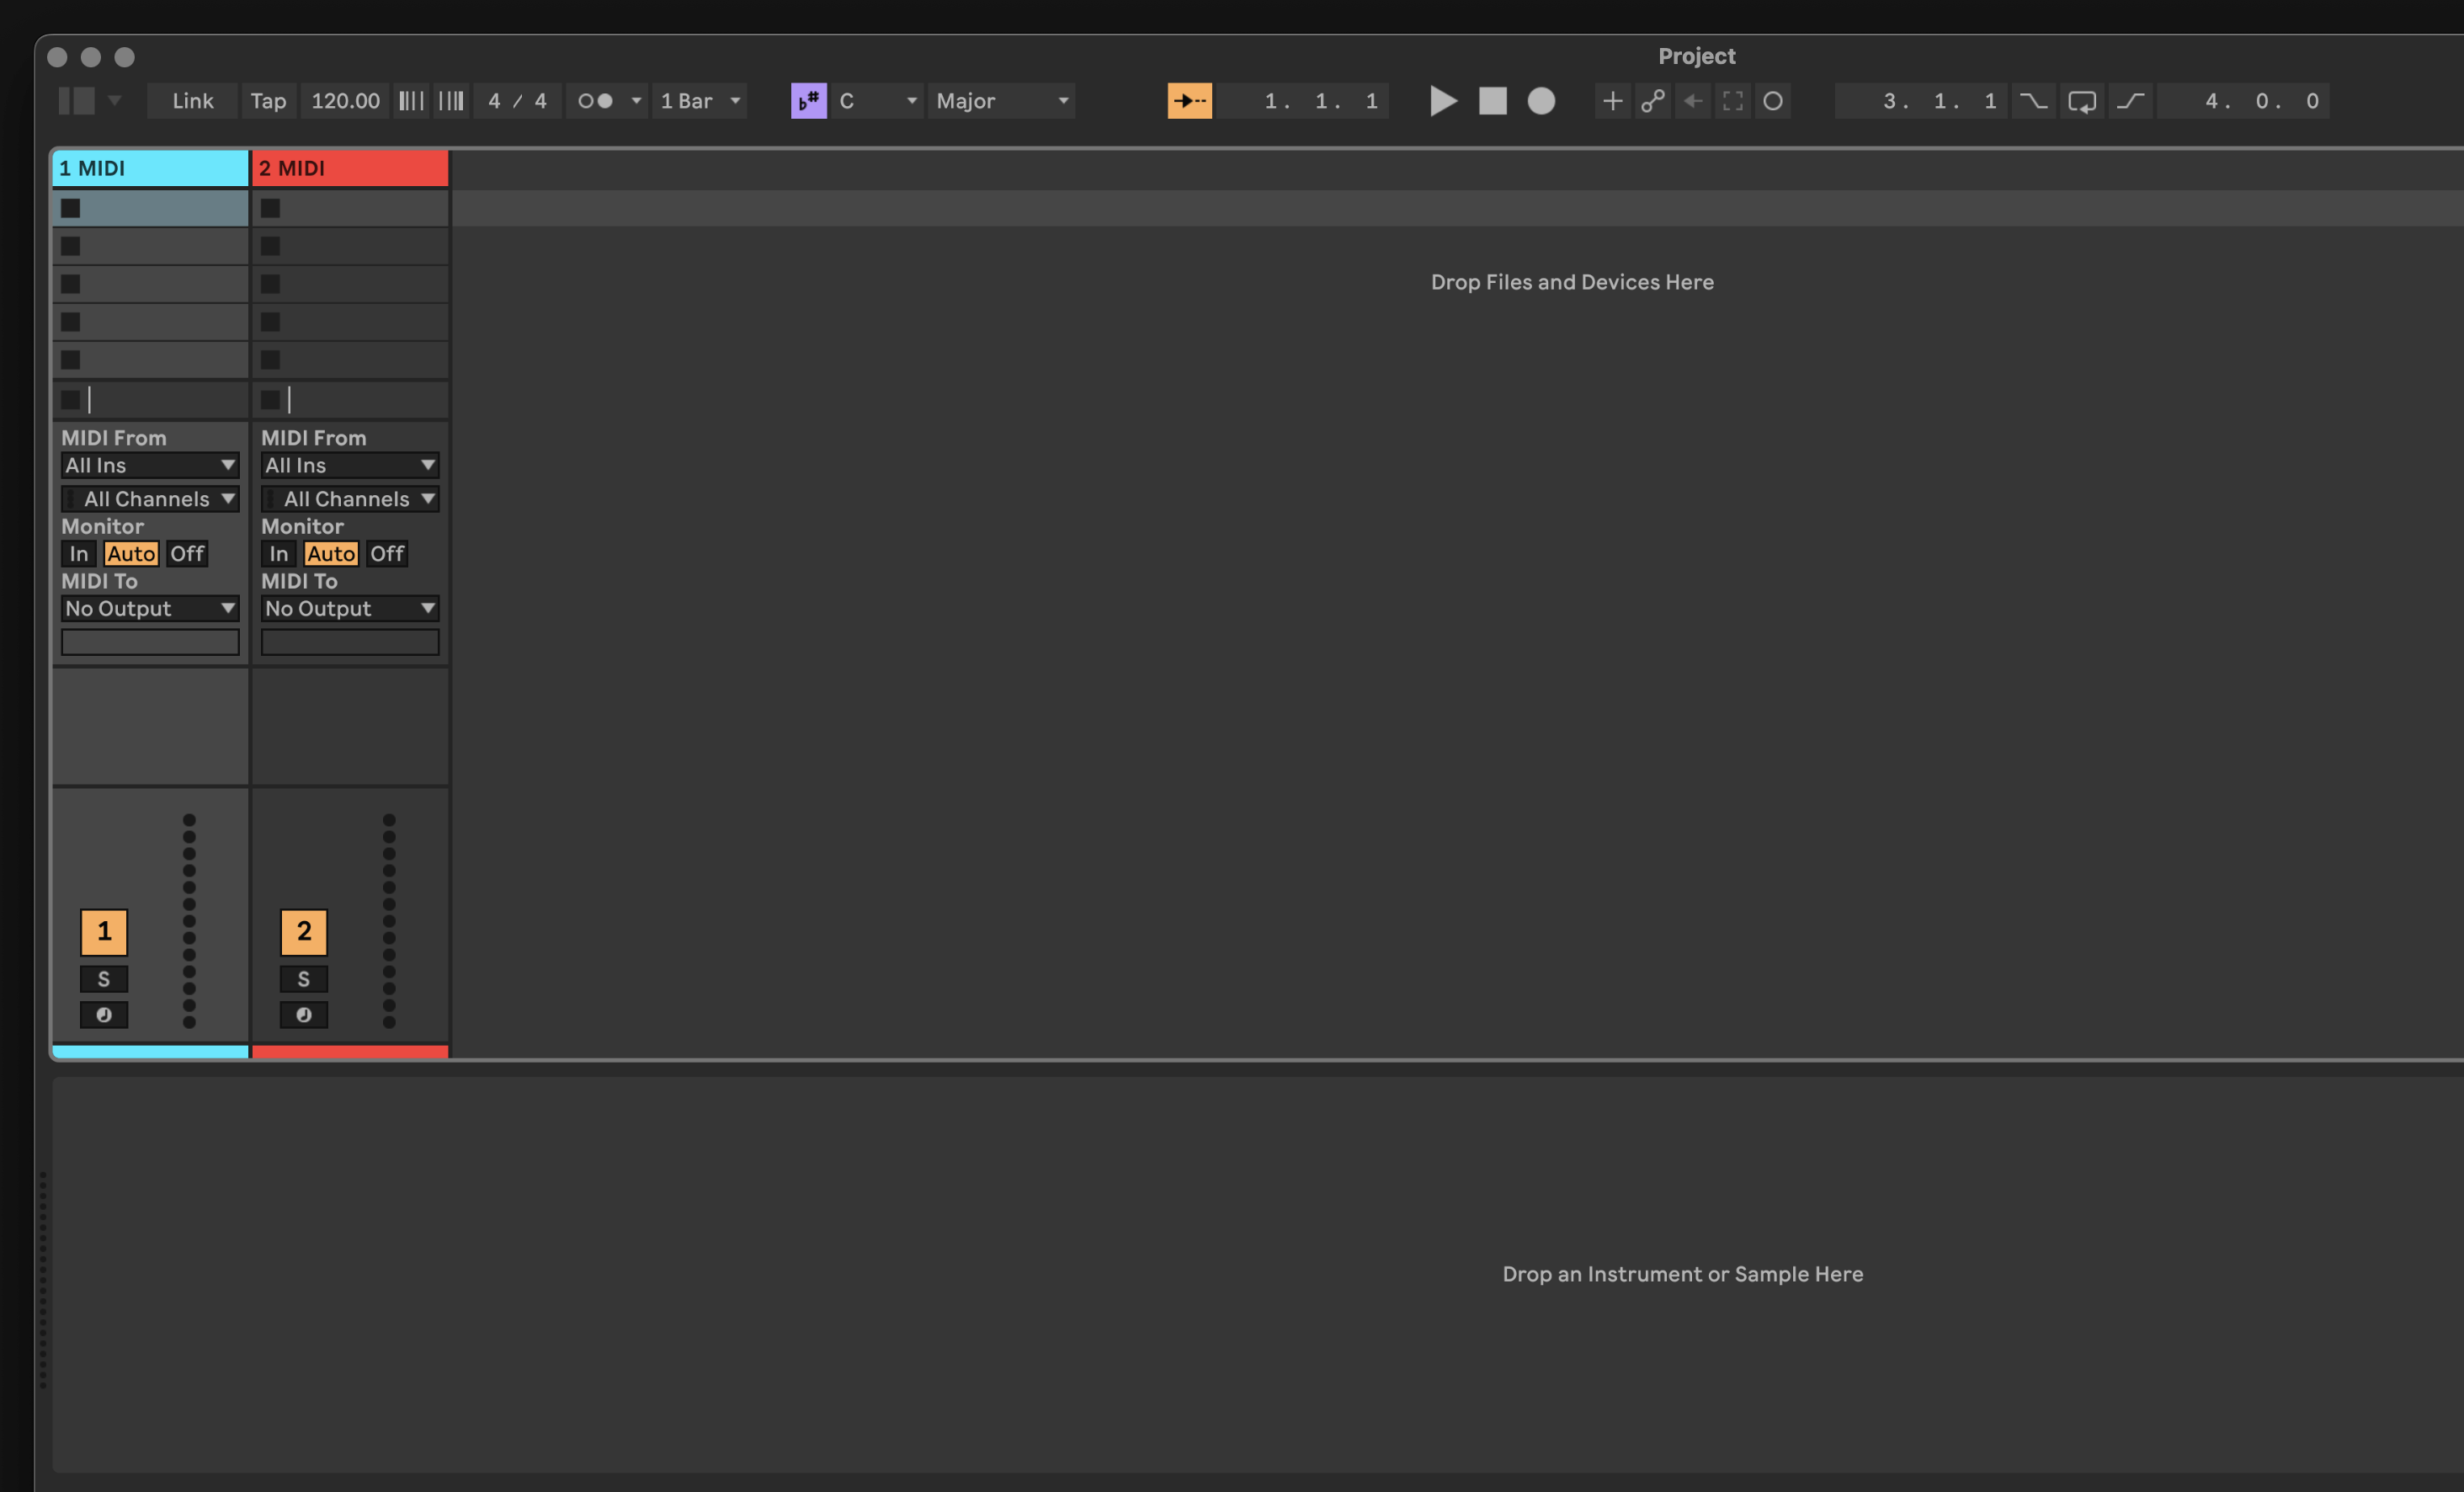Arm track 2 for recording
This screenshot has height=1492, width=2464.
click(304, 1015)
